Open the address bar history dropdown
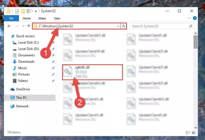 tap(118, 26)
